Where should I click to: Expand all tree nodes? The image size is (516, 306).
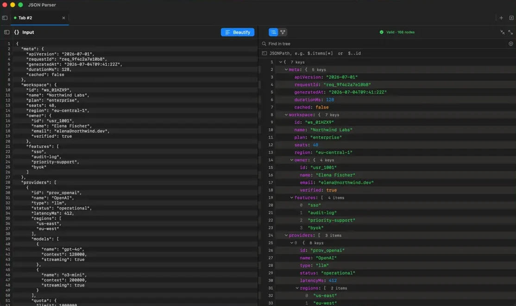(510, 32)
